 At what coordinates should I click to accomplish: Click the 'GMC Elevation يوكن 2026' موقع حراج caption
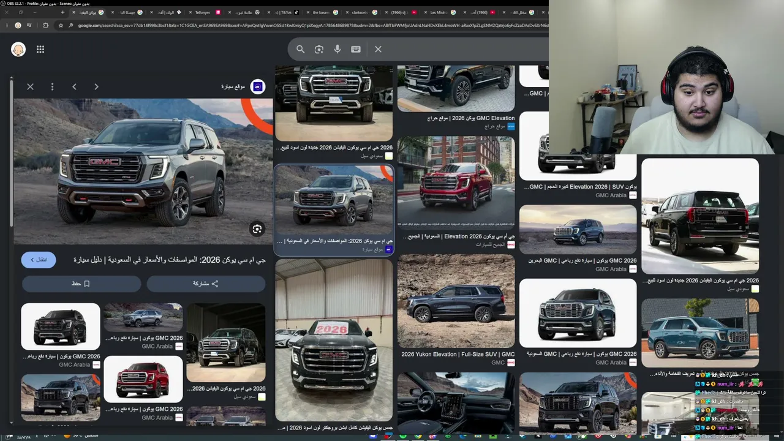click(x=470, y=118)
